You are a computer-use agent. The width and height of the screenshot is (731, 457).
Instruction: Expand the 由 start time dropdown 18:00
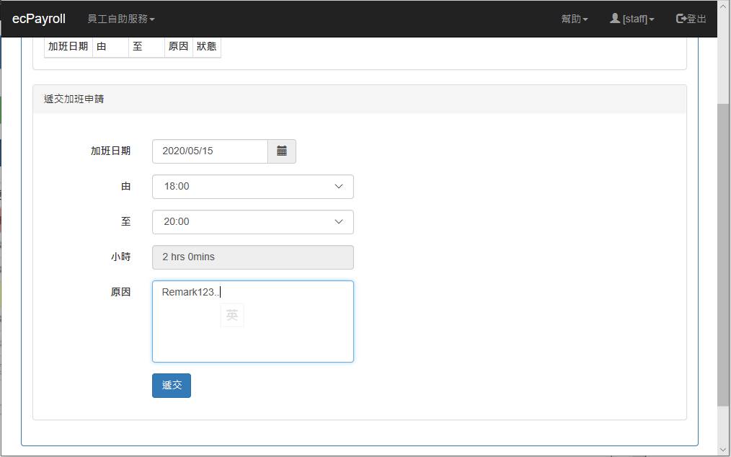click(253, 187)
